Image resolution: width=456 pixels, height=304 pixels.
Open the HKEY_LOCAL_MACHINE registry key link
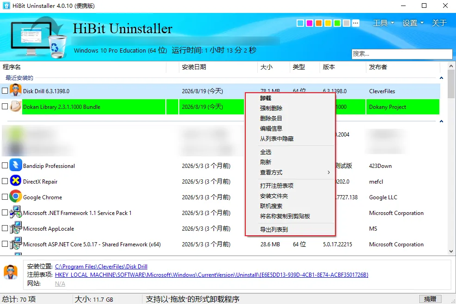click(x=212, y=274)
